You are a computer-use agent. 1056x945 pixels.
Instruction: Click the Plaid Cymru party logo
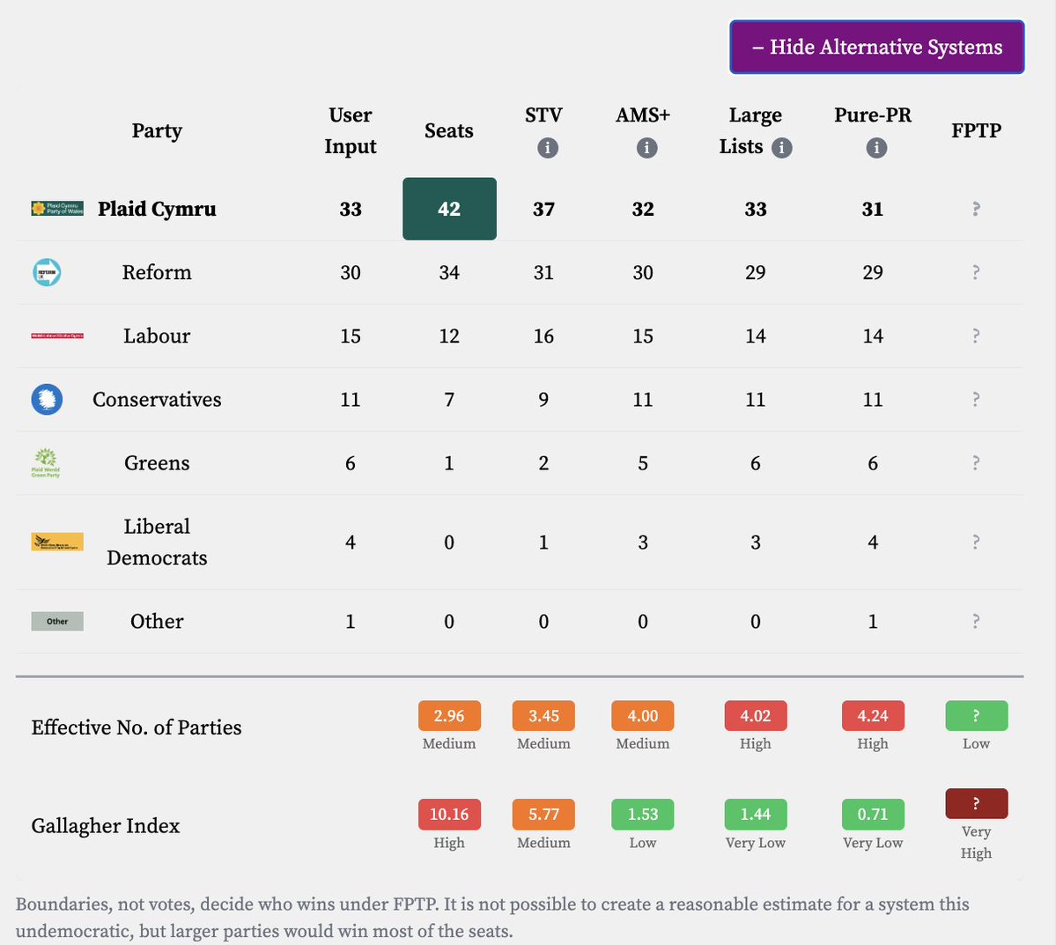coord(57,209)
